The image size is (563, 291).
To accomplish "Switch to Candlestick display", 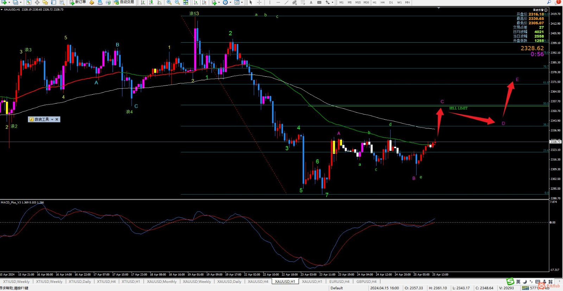I will coord(151,2).
